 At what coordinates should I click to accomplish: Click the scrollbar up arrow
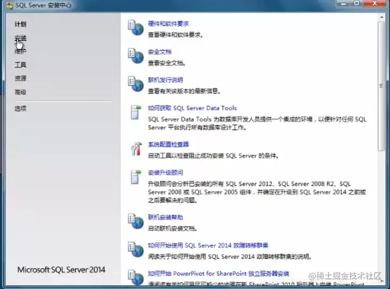coord(382,17)
